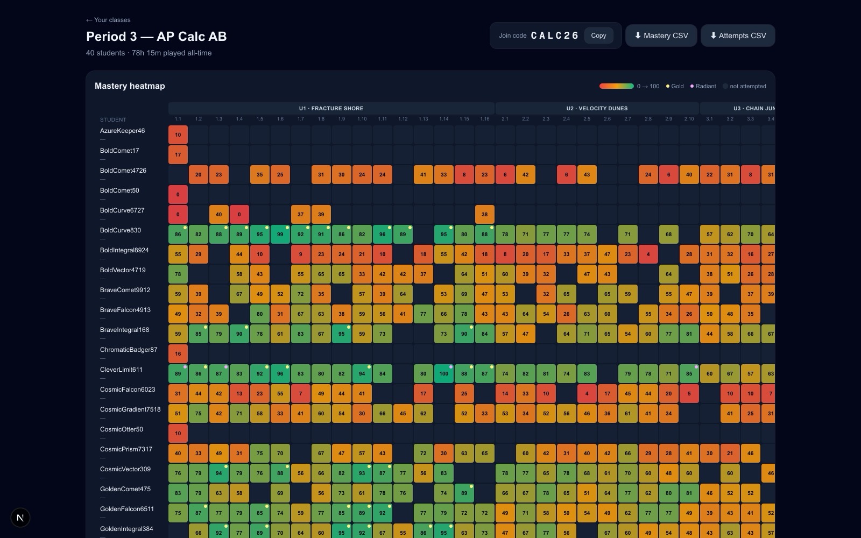
Task: Click GoldenComet475's 1.15 cell showing 89
Action: pos(464,493)
